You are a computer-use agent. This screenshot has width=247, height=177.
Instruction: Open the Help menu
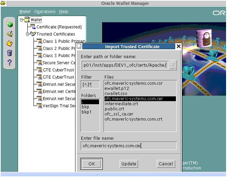pyautogui.click(x=64, y=12)
